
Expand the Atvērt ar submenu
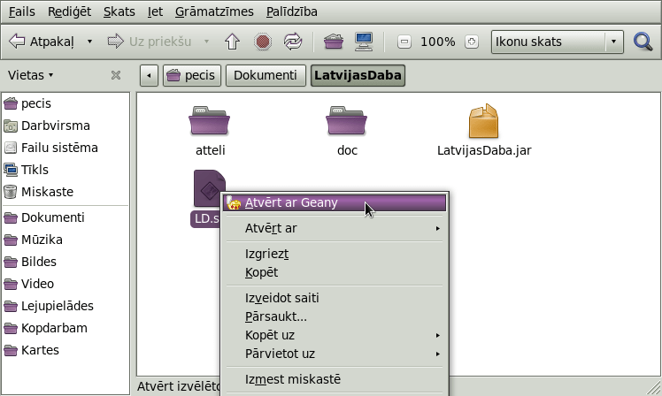point(335,228)
